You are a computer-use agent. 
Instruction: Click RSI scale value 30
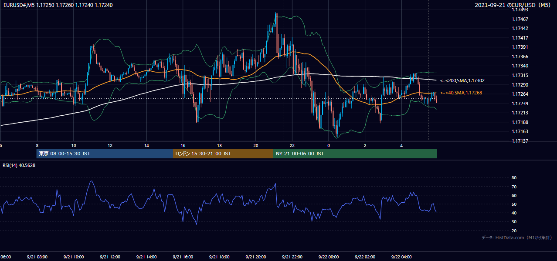(514, 222)
